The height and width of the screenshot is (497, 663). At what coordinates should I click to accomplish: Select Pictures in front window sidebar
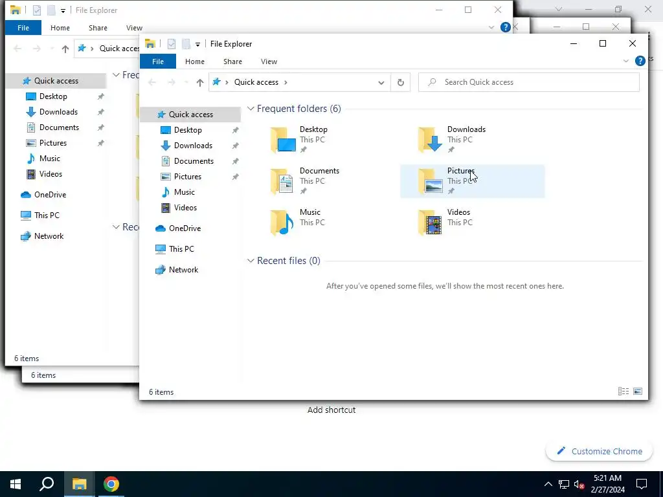pos(187,177)
